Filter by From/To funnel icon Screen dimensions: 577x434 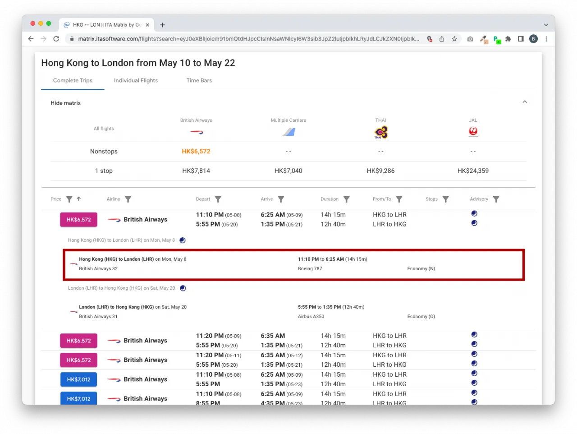(399, 199)
